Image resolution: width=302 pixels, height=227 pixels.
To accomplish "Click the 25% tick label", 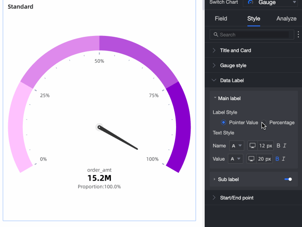I will 45,96.
